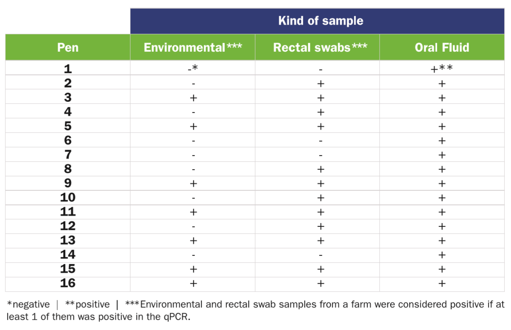511x330 pixels.
Task: Click the 'Environmental***' column header
Action: (193, 47)
